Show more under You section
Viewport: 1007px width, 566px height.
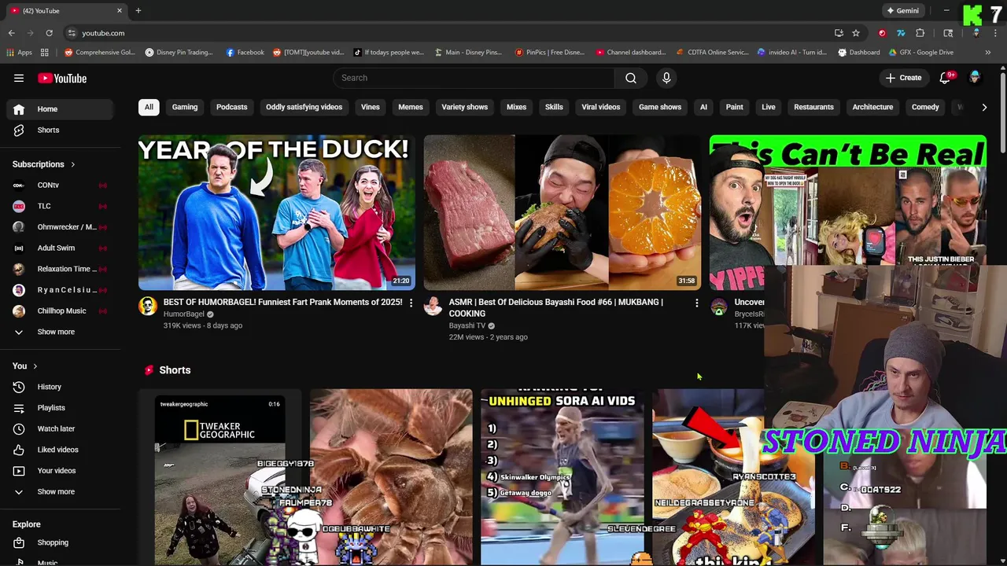60,491
